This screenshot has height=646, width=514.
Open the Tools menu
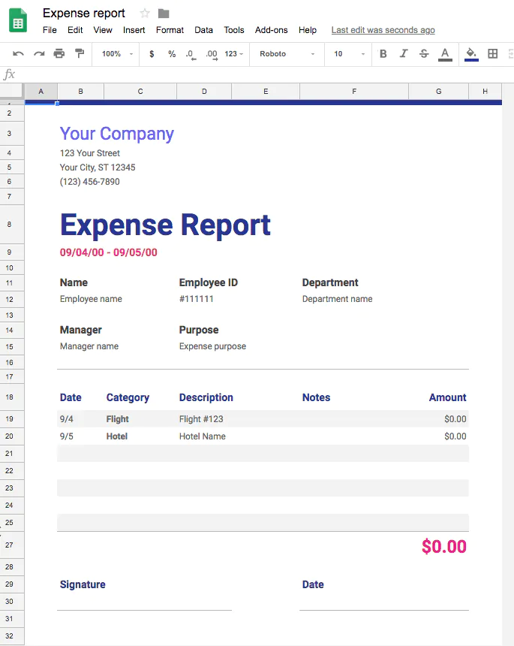click(234, 30)
